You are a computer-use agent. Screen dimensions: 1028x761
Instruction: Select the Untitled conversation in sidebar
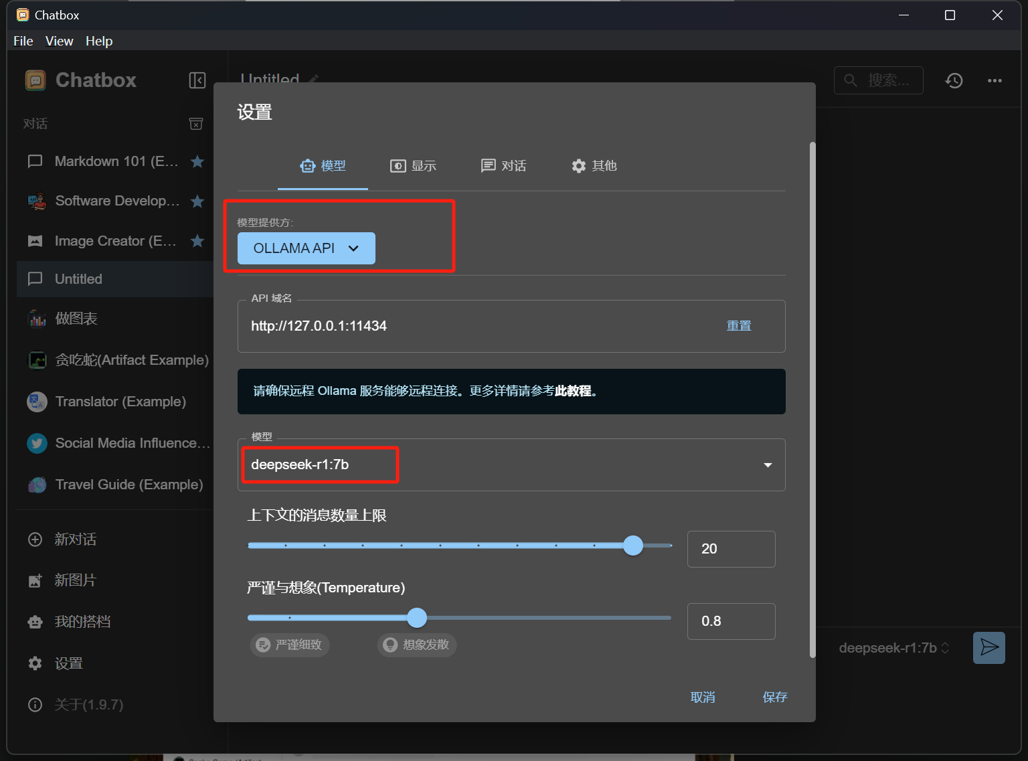click(x=115, y=279)
